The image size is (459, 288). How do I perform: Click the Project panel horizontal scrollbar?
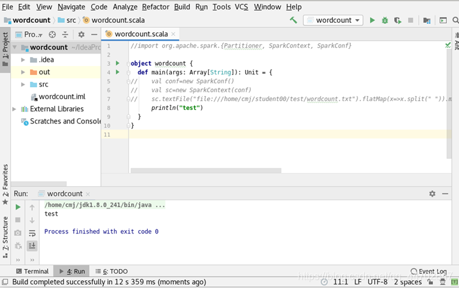click(x=39, y=184)
